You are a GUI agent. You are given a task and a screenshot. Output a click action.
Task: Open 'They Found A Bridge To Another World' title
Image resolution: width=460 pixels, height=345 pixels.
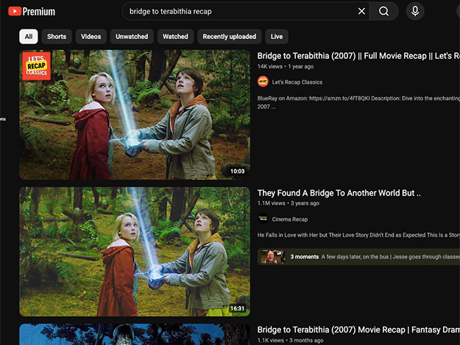coord(339,192)
